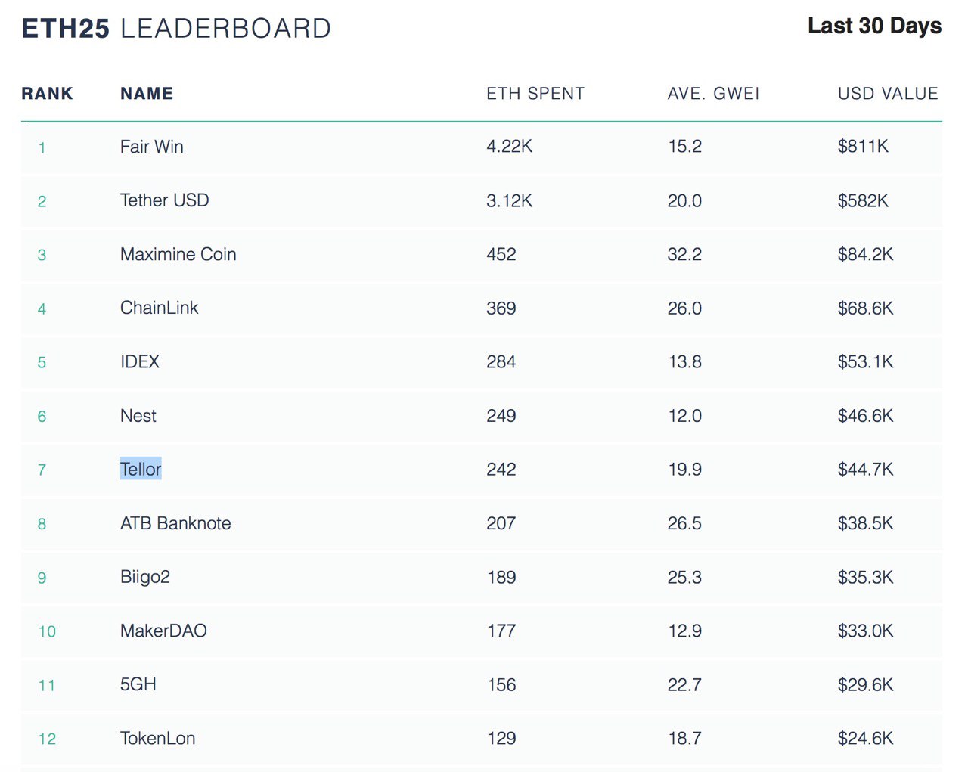This screenshot has height=772, width=968.
Task: Sort by the ETH SPENT column header
Action: [535, 94]
